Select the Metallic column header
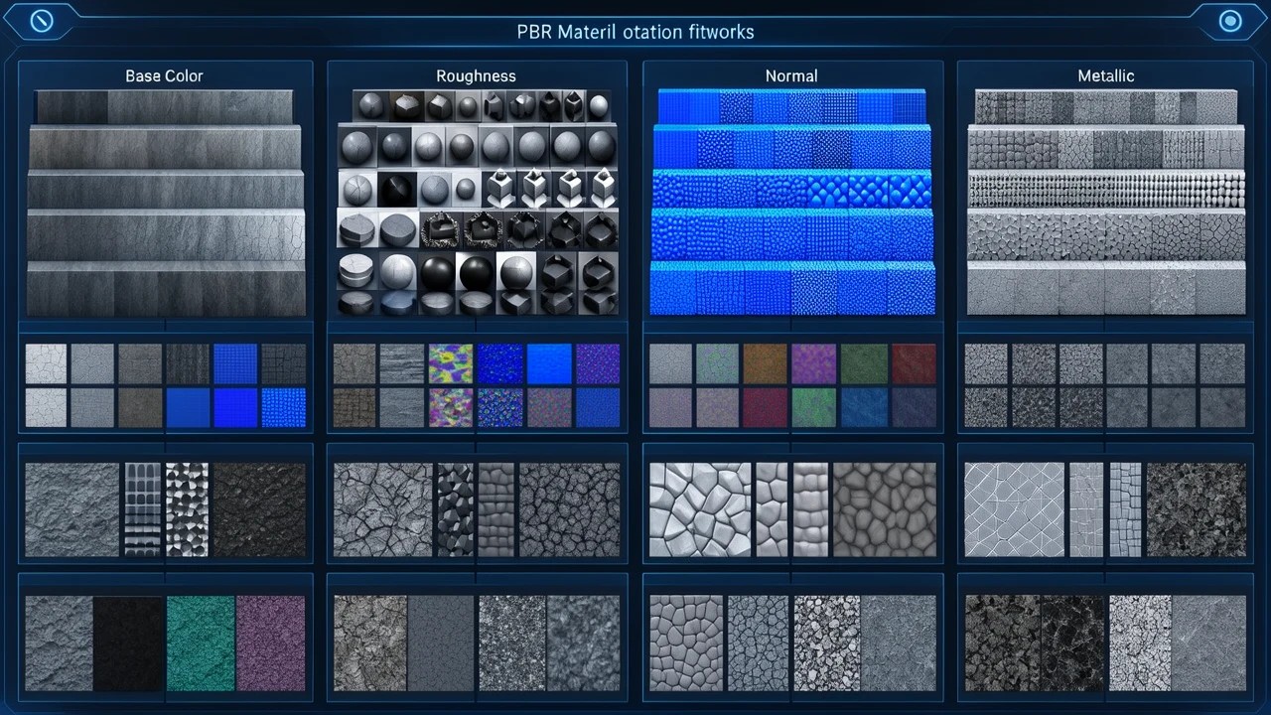 1105,75
